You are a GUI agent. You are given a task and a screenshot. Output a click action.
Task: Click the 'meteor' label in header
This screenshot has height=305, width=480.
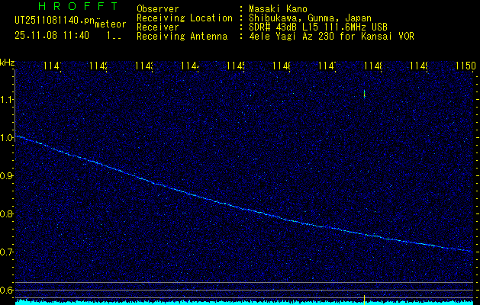point(111,24)
